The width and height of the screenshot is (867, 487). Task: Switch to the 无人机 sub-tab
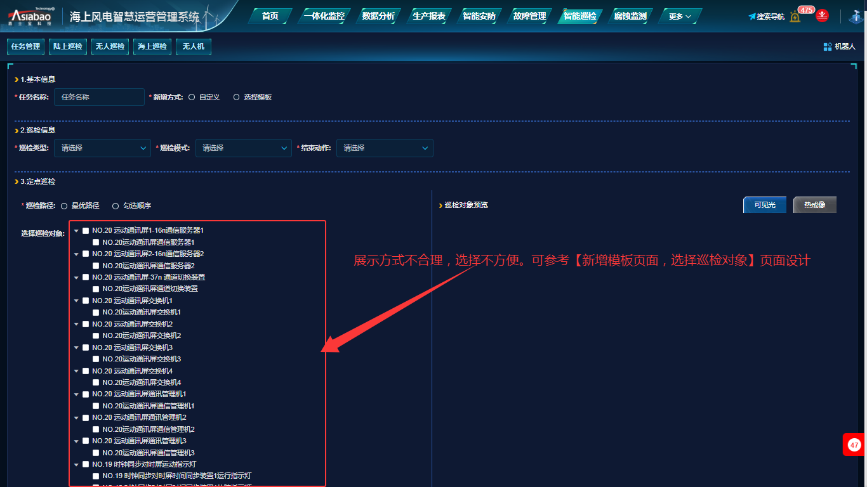[x=193, y=46]
